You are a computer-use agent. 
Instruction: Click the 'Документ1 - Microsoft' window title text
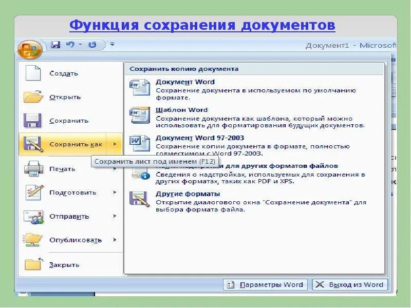coord(351,45)
